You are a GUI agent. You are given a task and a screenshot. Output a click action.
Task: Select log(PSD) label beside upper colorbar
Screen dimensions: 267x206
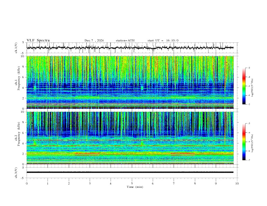tap(252, 88)
